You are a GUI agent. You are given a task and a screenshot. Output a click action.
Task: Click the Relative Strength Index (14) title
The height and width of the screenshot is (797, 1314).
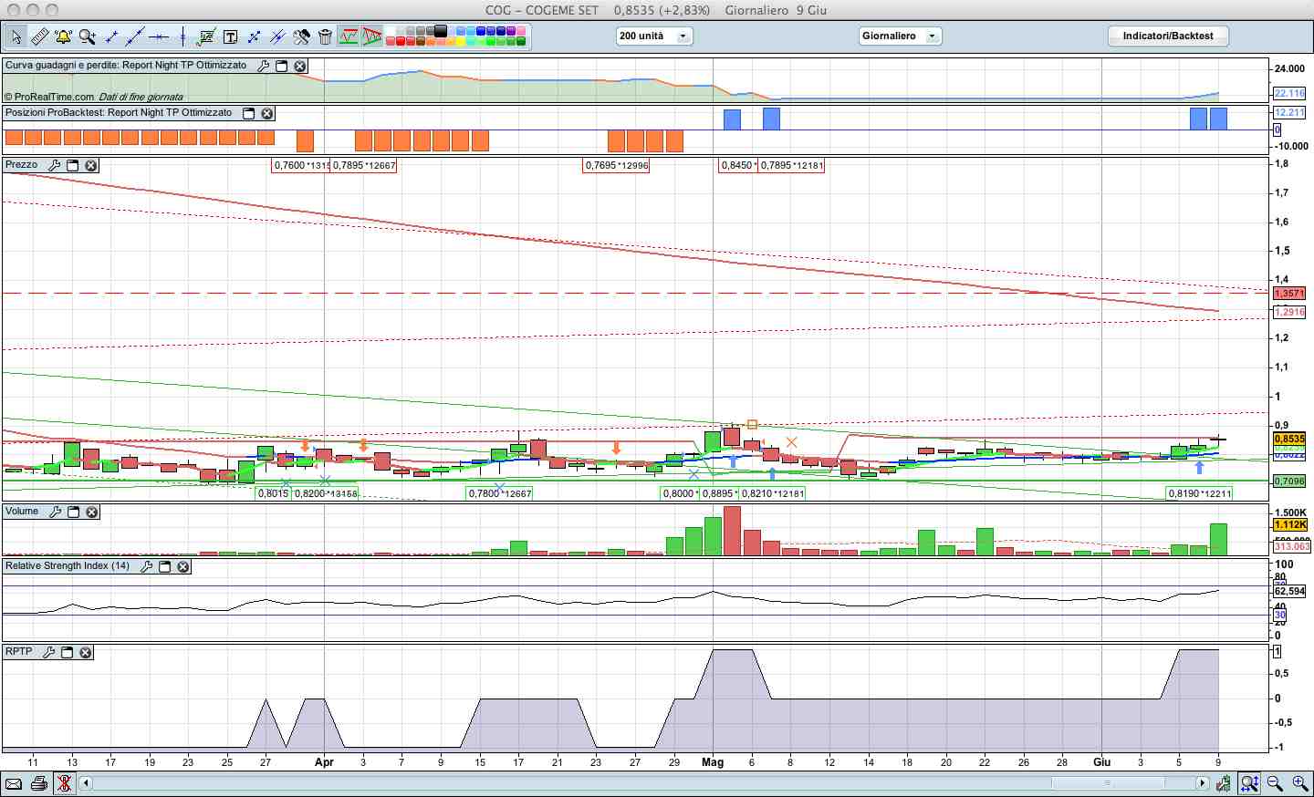point(68,566)
